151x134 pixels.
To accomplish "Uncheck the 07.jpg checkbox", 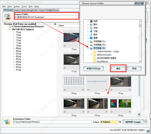I will pyautogui.click(x=111, y=90).
